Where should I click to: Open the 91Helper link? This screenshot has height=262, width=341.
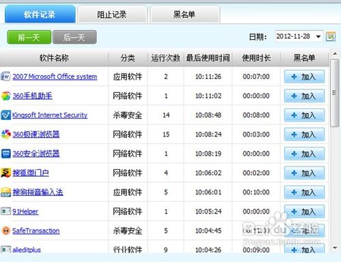point(25,212)
